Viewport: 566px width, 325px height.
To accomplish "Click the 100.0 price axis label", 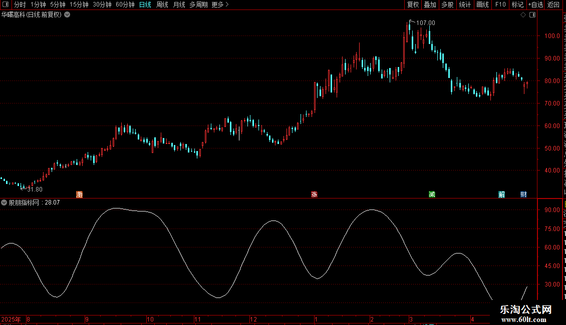I will (552, 35).
